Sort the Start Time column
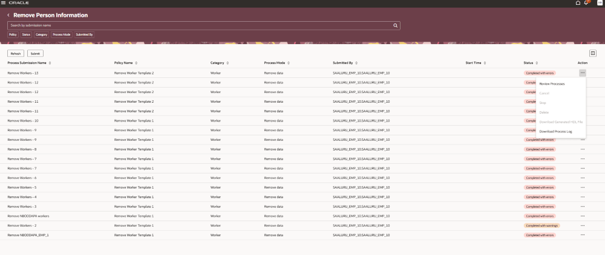 coord(485,63)
